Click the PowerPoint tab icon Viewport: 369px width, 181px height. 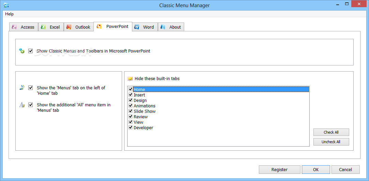tap(99, 26)
